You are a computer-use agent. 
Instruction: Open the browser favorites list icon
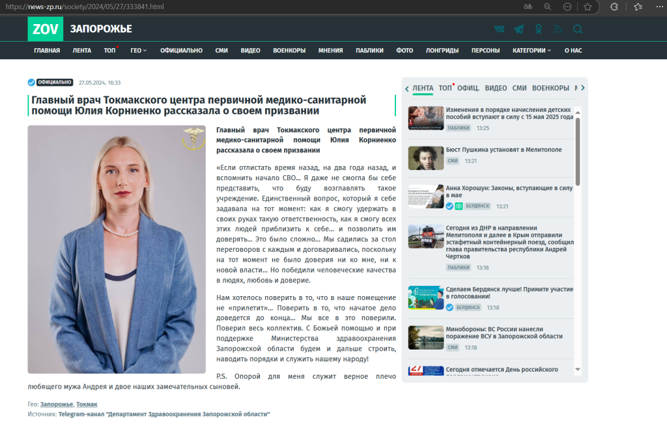pyautogui.click(x=638, y=7)
